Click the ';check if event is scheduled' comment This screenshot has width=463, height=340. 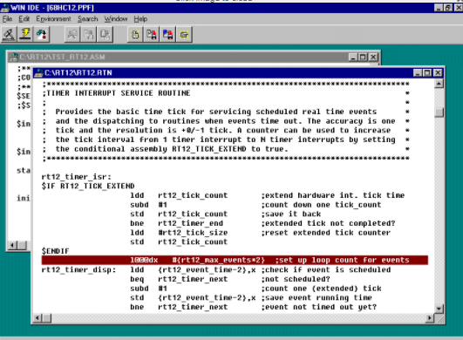[326, 269]
